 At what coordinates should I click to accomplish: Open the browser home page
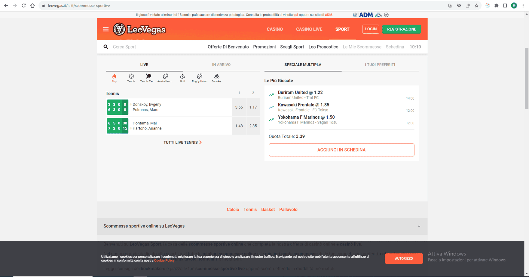point(32,5)
